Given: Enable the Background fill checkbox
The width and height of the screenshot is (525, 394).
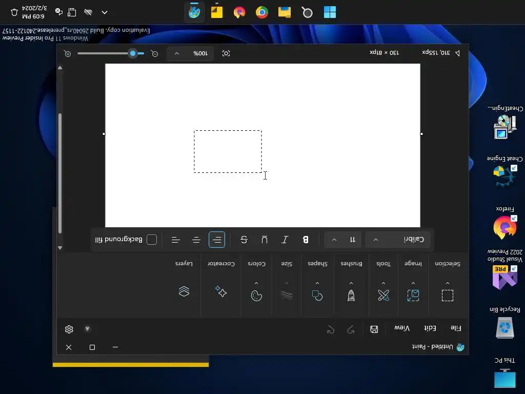Looking at the screenshot, I should [152, 240].
